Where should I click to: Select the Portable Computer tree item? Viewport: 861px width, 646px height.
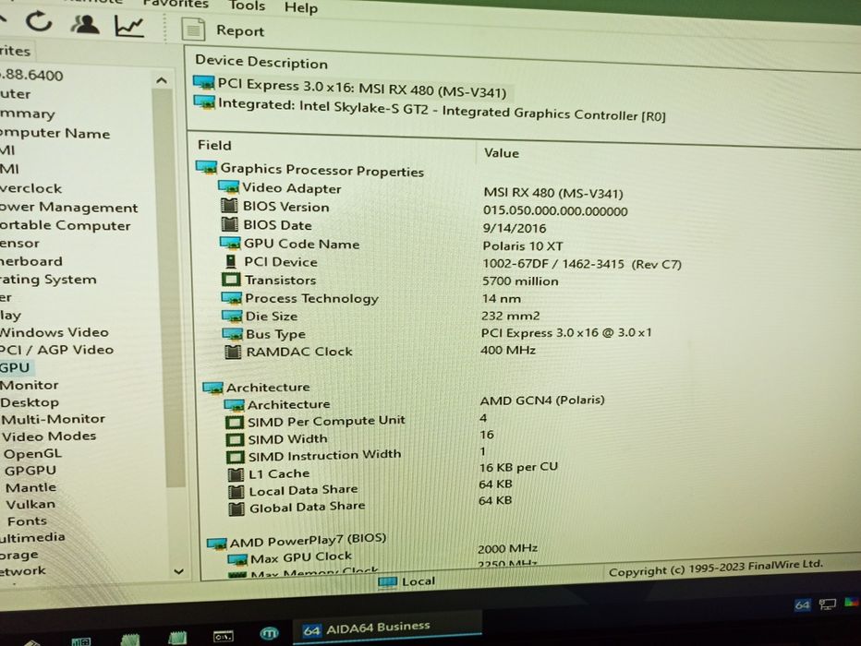65,225
